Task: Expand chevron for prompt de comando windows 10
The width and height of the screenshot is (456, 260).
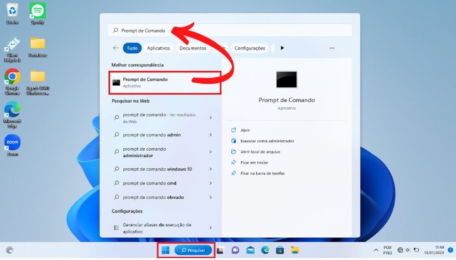Action: (x=210, y=169)
